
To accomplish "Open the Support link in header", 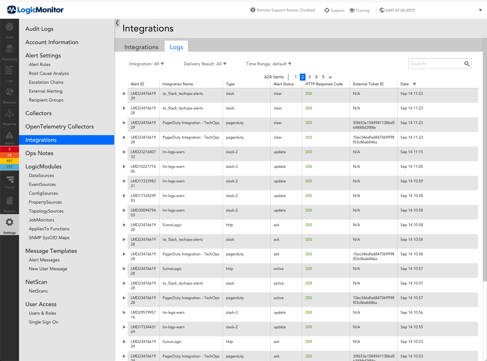I will [x=334, y=10].
